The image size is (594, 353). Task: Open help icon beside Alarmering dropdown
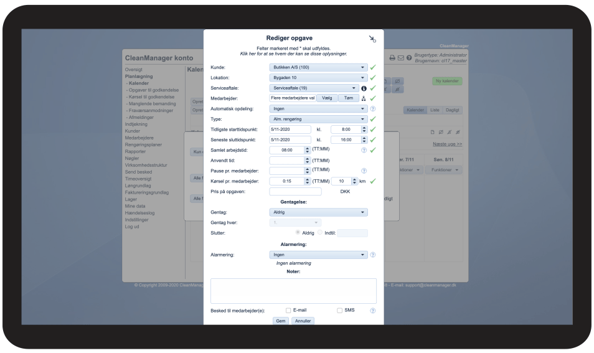(373, 255)
